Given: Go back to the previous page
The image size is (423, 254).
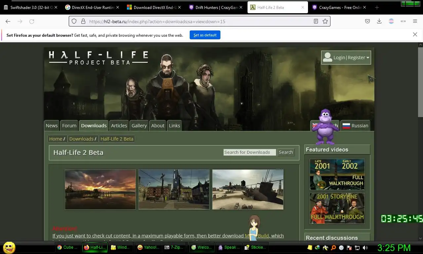Looking at the screenshot, I should [x=8, y=21].
